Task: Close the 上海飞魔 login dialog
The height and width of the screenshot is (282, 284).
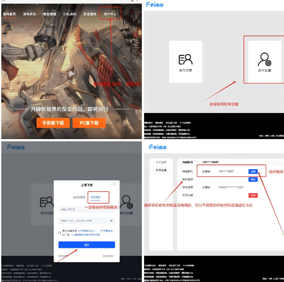Action: 114,184
